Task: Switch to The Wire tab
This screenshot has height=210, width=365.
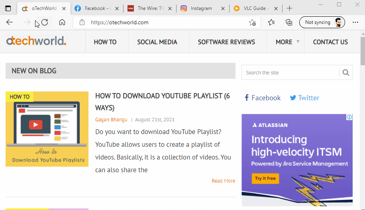Action: tap(150, 8)
